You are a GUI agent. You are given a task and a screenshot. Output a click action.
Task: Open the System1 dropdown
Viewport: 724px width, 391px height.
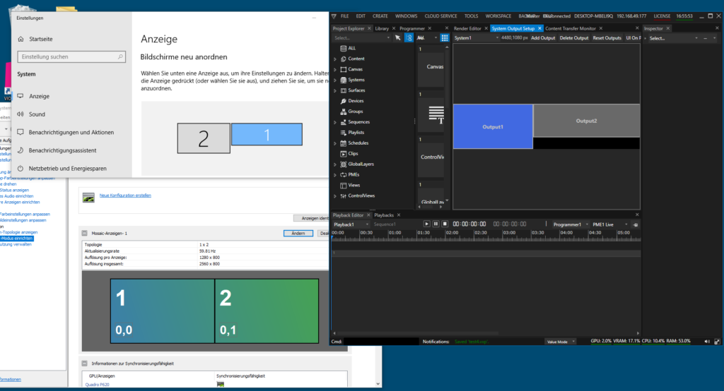click(475, 37)
